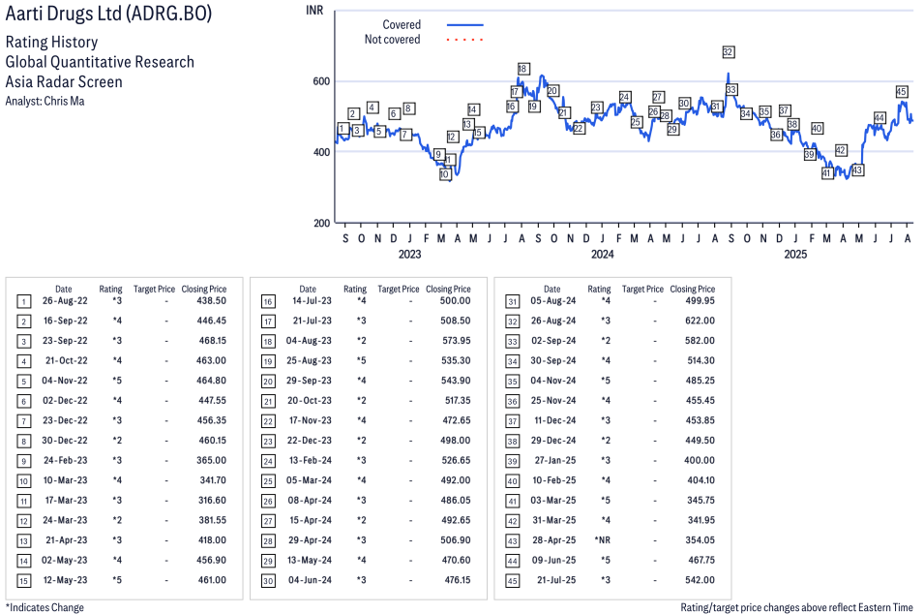This screenshot has height=614, width=924.
Task: Click 'Analyst: Chris Ma' text
Action: [45, 101]
